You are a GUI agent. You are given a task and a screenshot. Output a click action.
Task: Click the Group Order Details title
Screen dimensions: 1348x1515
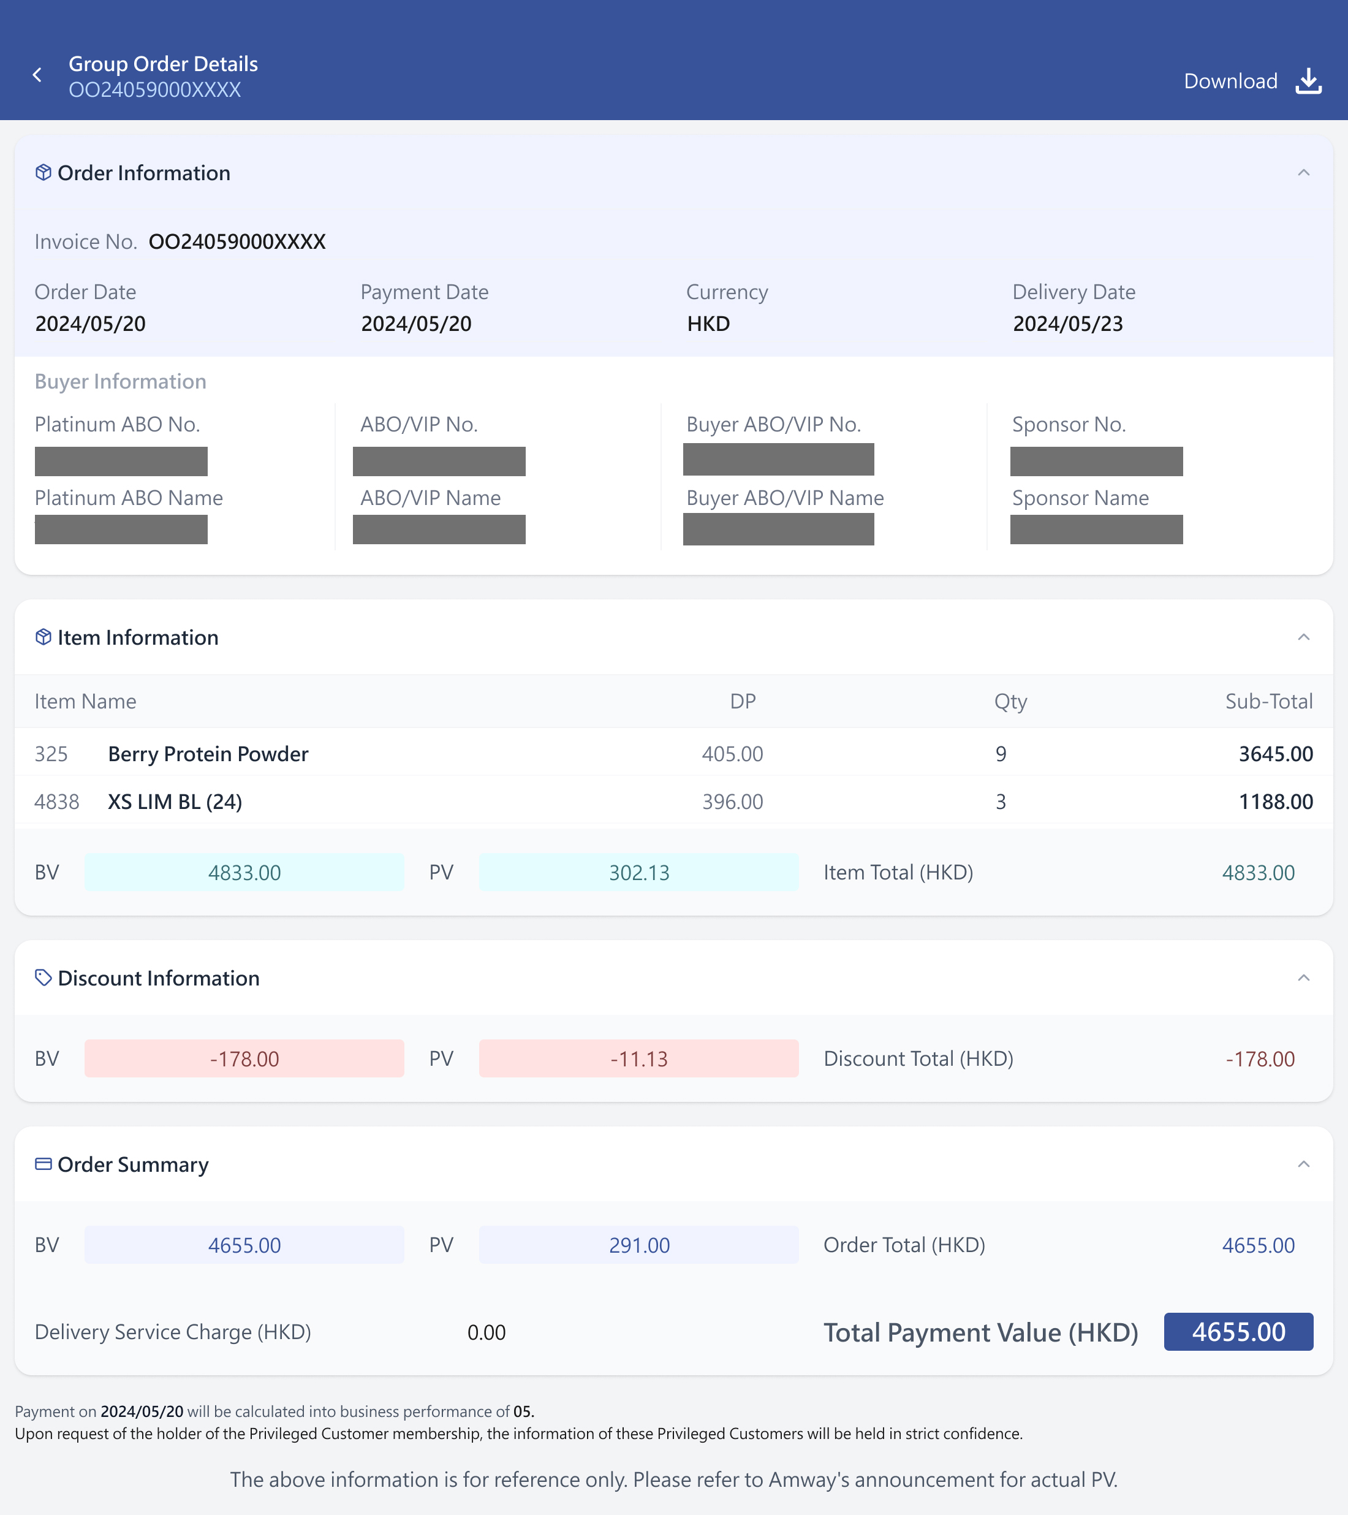click(163, 64)
